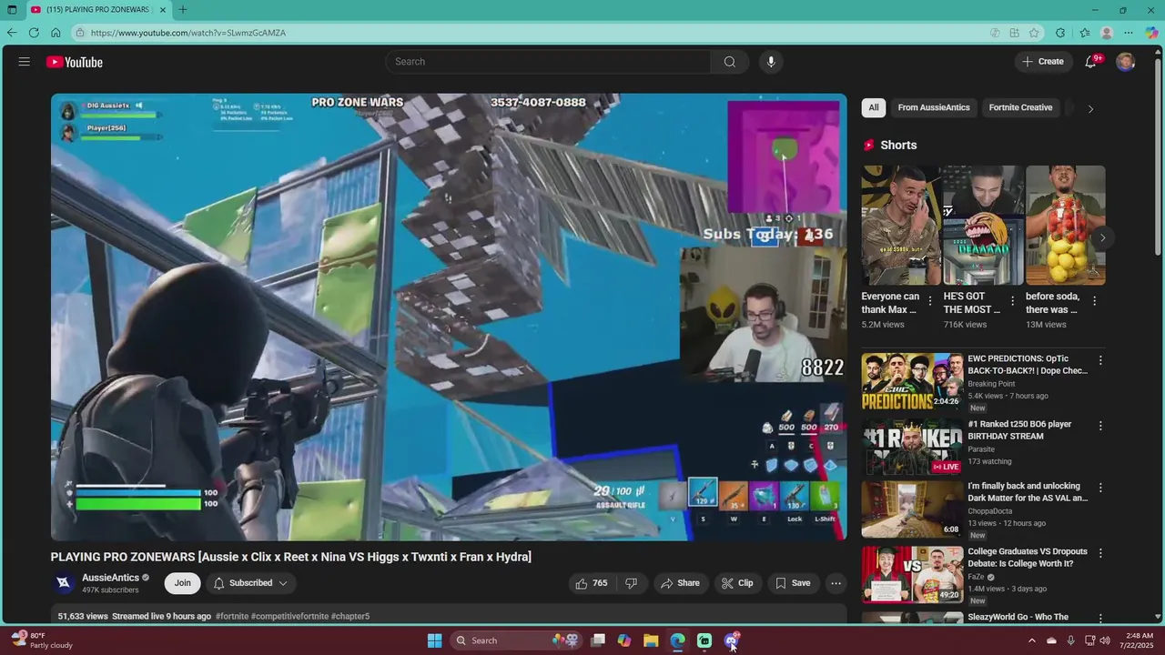Open tab actions menu at top-left
This screenshot has width=1165, height=655.
tap(12, 10)
